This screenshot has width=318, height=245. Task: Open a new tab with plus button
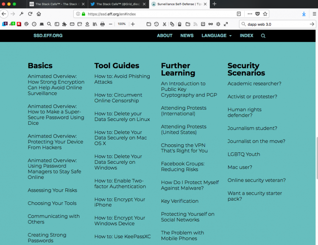[215, 4]
